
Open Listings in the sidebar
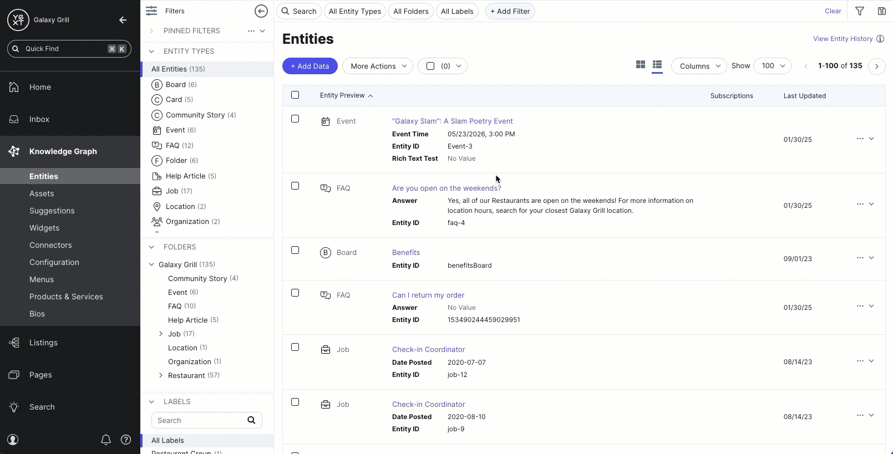pyautogui.click(x=43, y=343)
